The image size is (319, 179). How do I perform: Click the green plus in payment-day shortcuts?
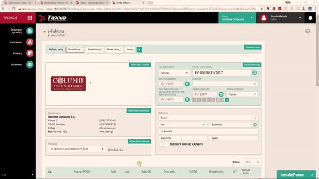coord(227,100)
